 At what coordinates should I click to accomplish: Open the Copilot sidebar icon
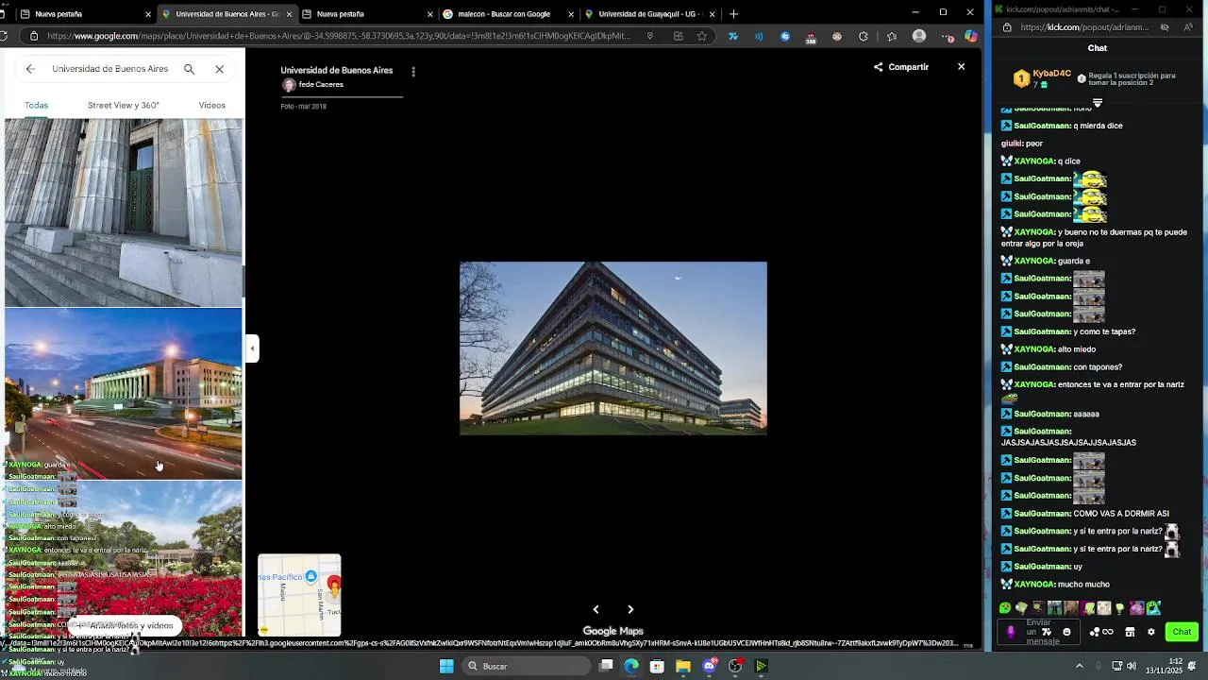(x=970, y=36)
